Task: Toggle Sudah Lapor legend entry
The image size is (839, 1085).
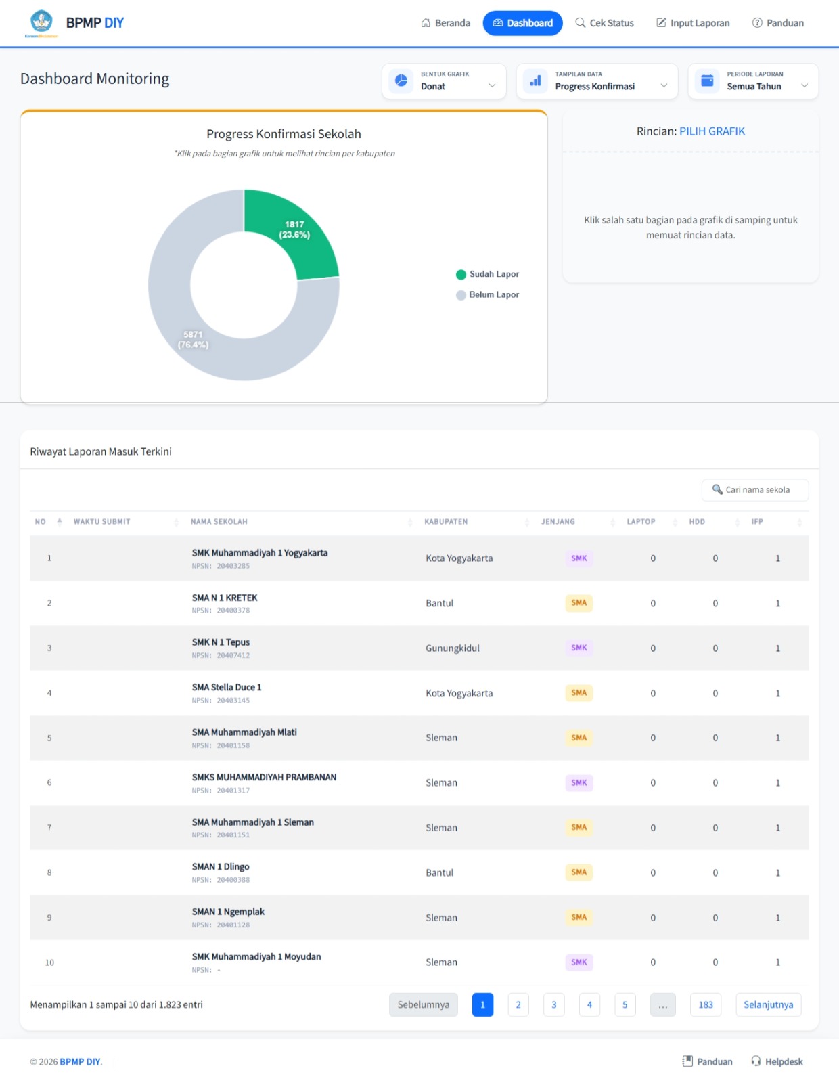Action: coord(487,274)
